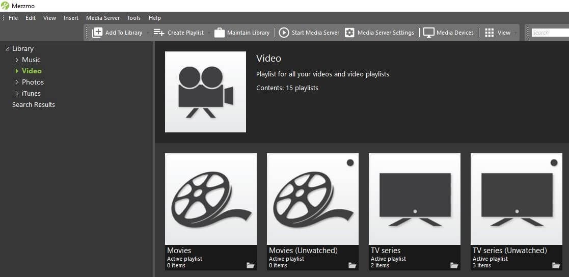Click folder icon on TV series tile
This screenshot has height=277, width=569.
(454, 265)
